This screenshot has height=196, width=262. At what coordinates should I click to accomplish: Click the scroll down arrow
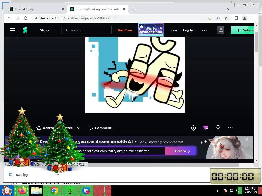(x=256, y=161)
